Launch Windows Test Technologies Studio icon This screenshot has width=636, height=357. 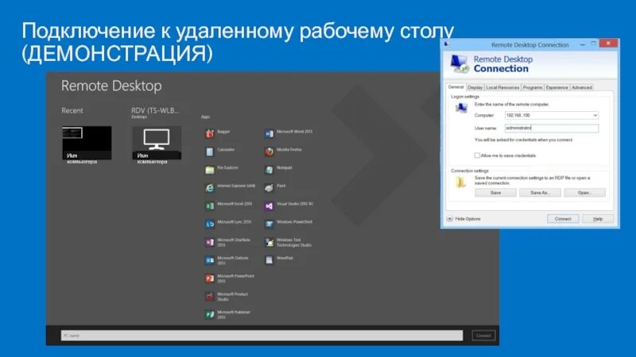coord(269,242)
